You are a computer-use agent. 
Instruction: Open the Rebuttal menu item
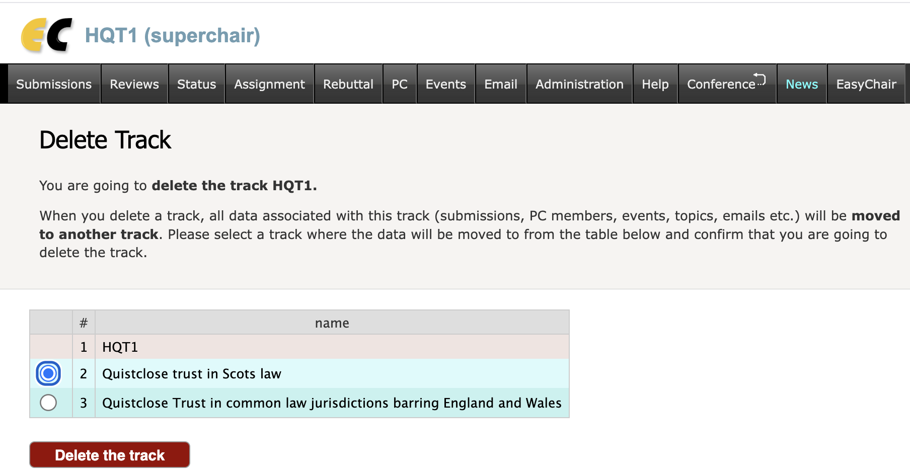pyautogui.click(x=348, y=84)
